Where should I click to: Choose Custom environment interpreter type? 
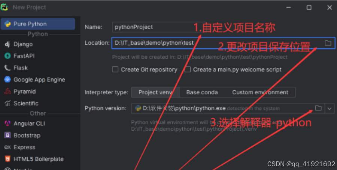260,92
